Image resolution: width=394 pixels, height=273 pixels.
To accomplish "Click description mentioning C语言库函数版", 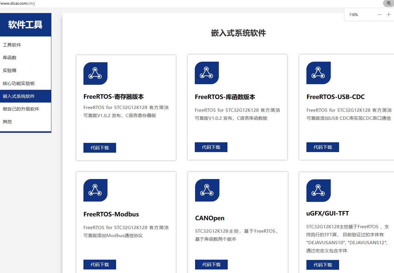I will pos(238,114).
